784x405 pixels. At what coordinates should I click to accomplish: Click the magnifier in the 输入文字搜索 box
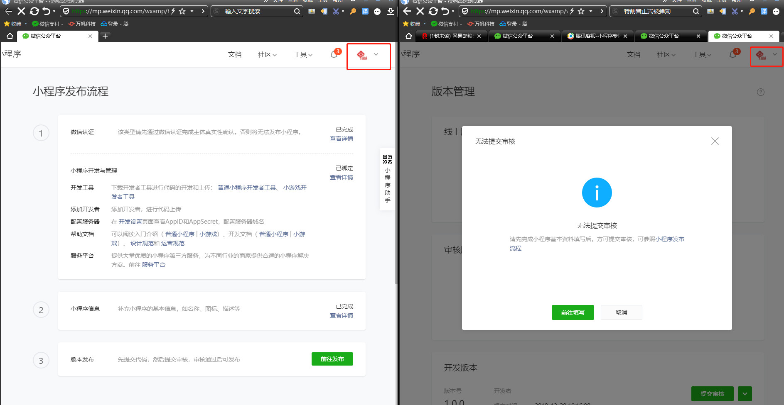297,11
